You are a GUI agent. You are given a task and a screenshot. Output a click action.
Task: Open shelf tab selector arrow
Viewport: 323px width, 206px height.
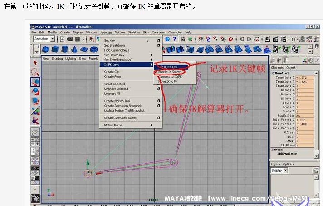click(36, 51)
